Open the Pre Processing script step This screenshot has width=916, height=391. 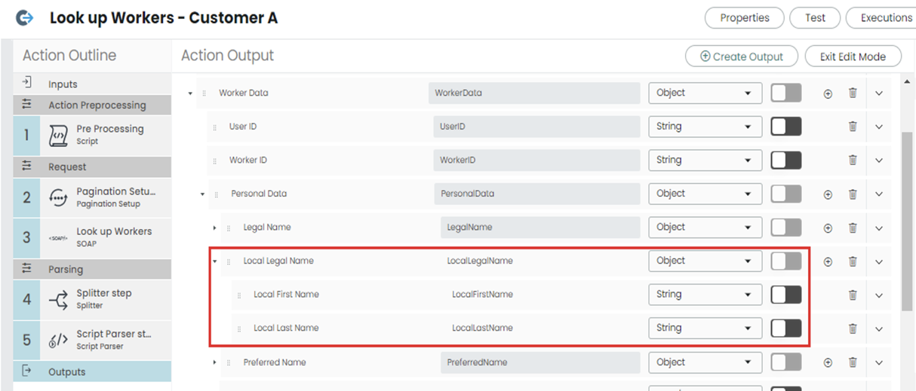[93, 135]
